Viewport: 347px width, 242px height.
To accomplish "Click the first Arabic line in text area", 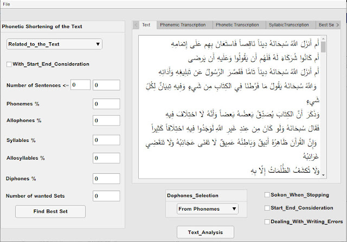I will click(245, 44).
